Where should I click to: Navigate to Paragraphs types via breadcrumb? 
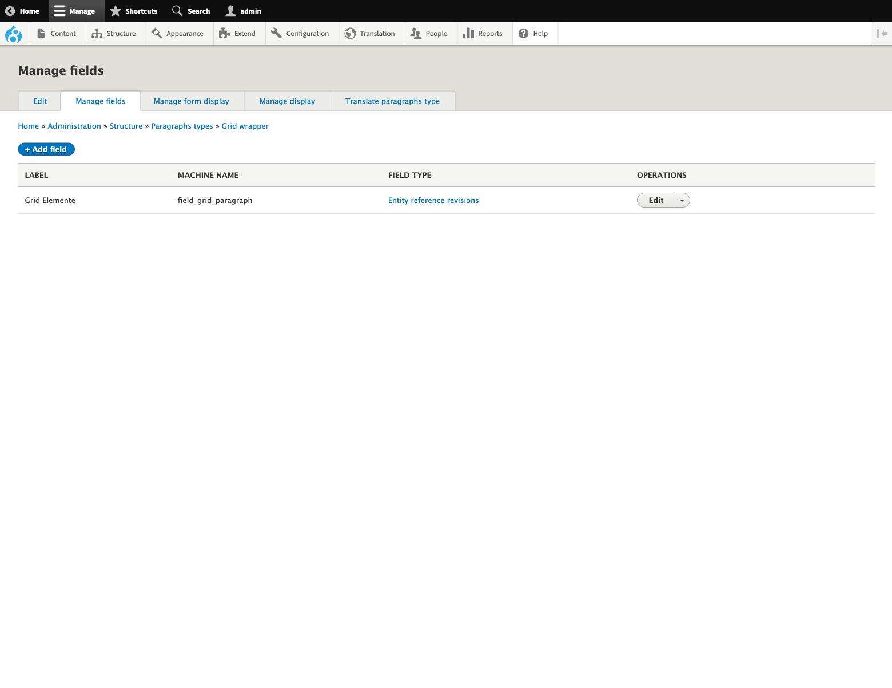point(181,126)
